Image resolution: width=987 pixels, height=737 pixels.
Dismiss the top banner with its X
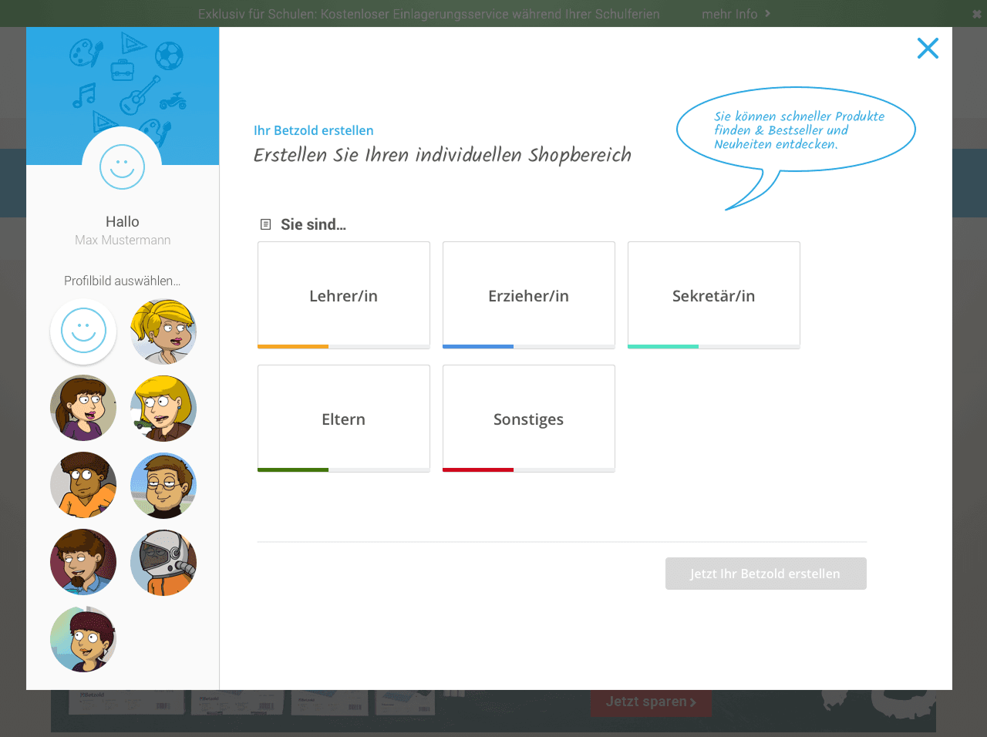[x=978, y=14]
